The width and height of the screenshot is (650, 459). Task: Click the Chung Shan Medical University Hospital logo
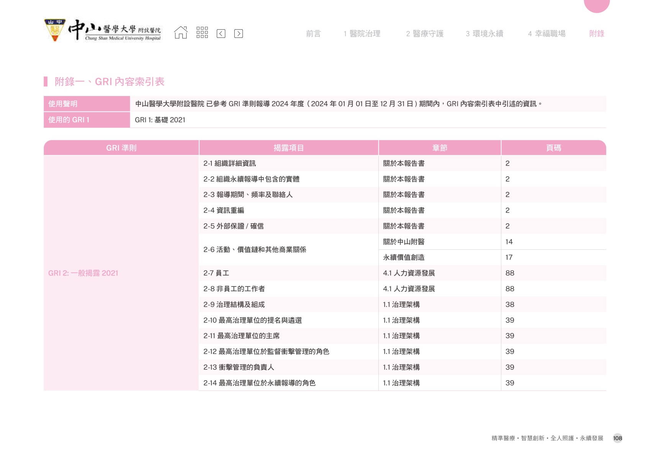coord(103,30)
